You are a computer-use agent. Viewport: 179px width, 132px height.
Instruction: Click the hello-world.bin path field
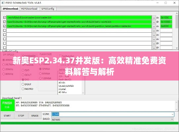click(79, 22)
